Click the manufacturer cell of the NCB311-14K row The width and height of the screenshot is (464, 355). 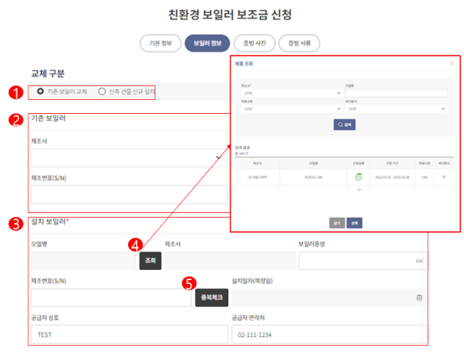coord(257,177)
